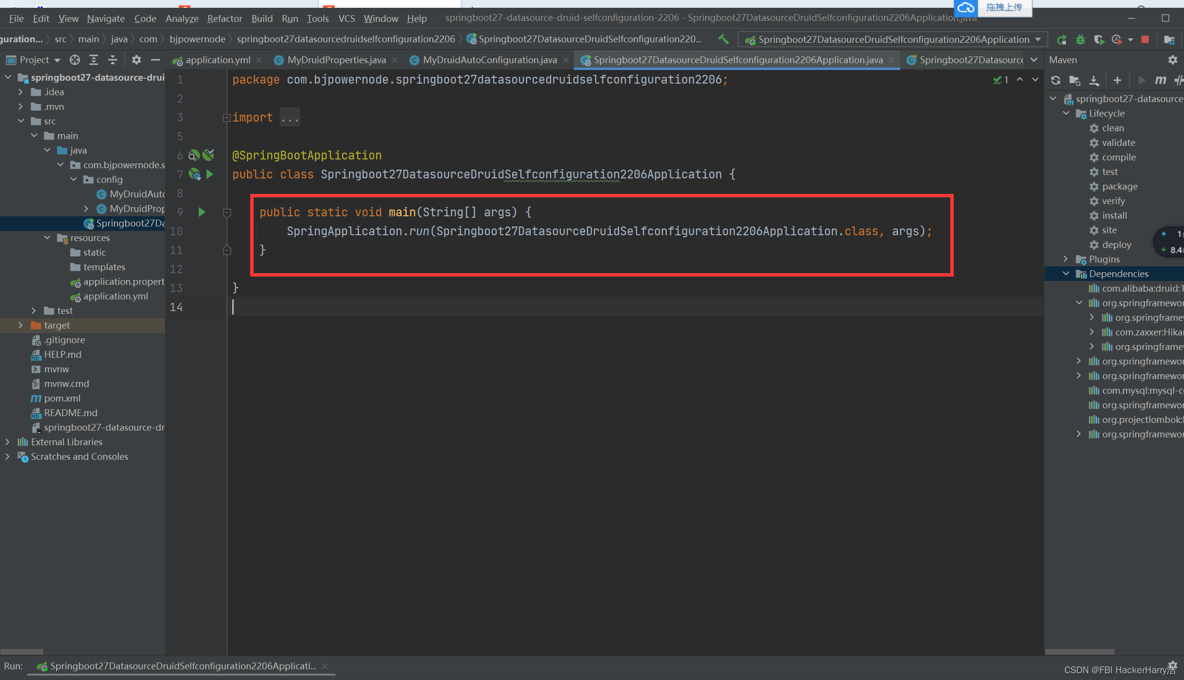Viewport: 1184px width, 680px height.
Task: Toggle Maven offline mode
Action: 1179,80
